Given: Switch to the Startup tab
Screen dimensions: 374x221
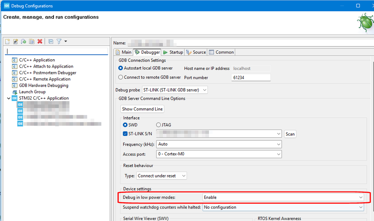Looking at the screenshot, I should pyautogui.click(x=173, y=52).
